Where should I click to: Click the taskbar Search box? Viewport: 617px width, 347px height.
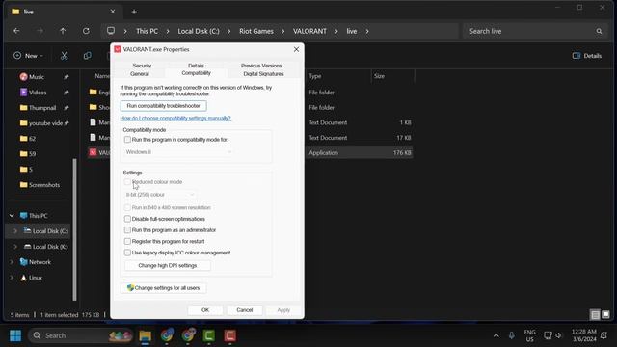81,335
